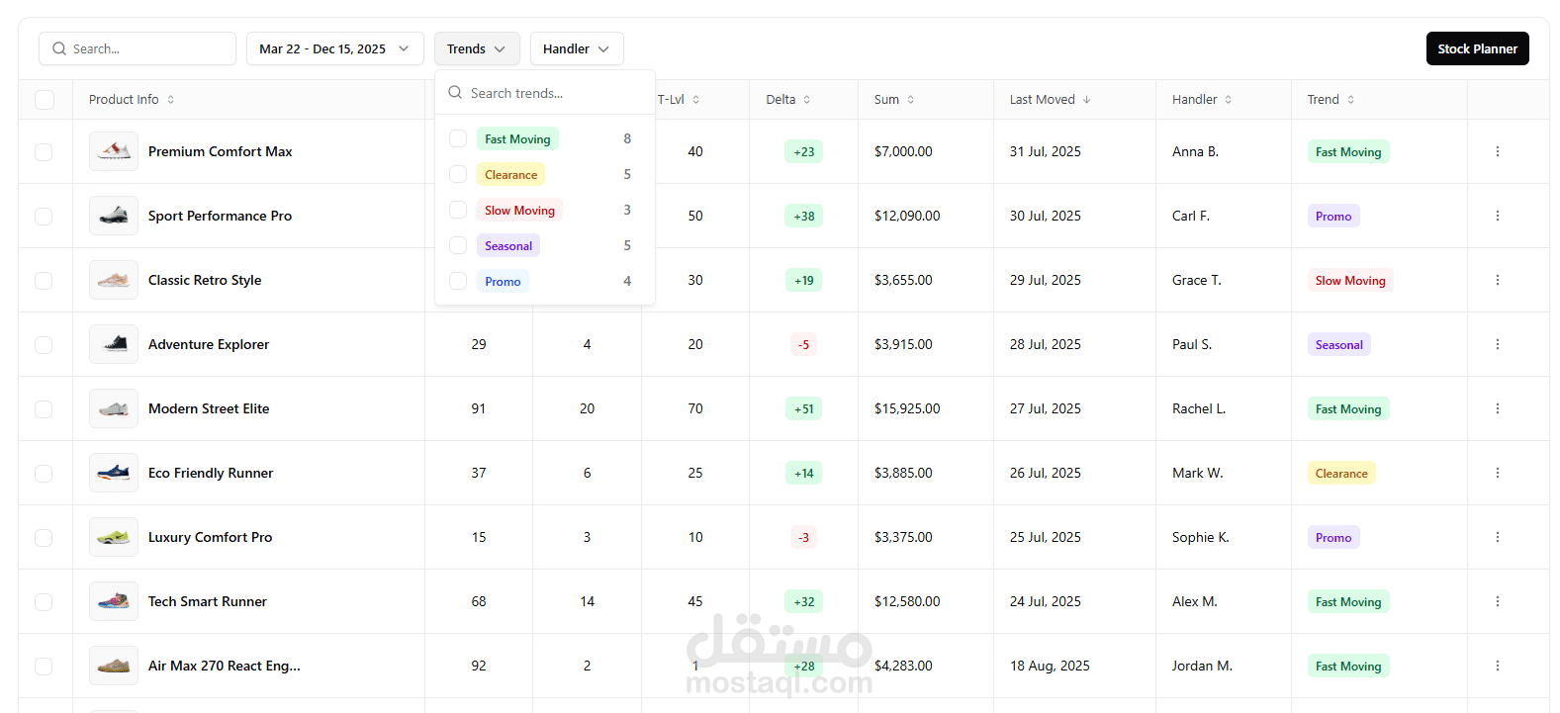The height and width of the screenshot is (713, 1560).
Task: Toggle the select-all checkbox in table header
Action: [x=45, y=100]
